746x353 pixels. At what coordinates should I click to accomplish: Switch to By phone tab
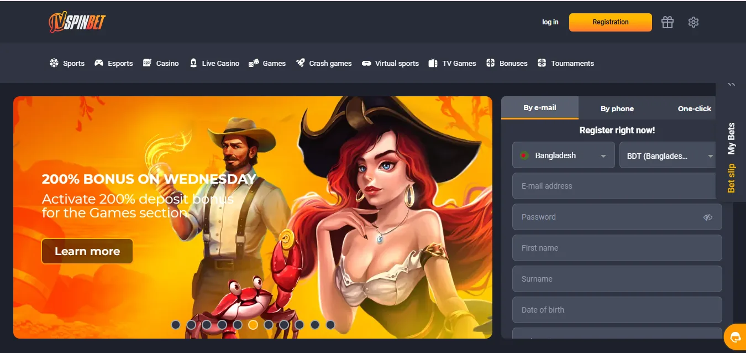click(x=617, y=108)
